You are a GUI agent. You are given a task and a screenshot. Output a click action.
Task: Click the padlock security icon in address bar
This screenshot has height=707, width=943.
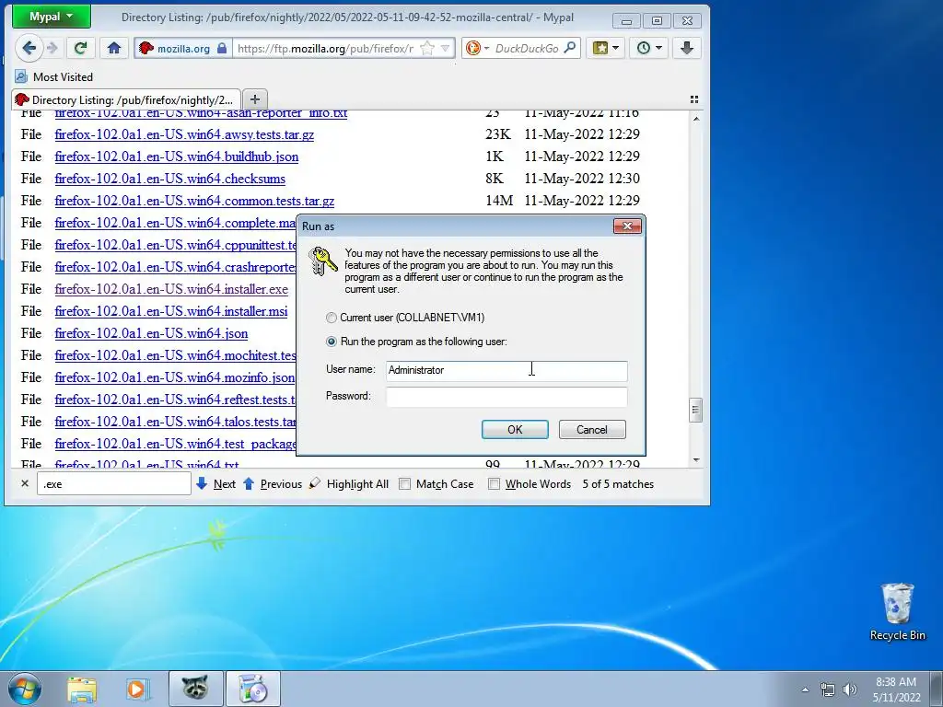[x=222, y=48]
